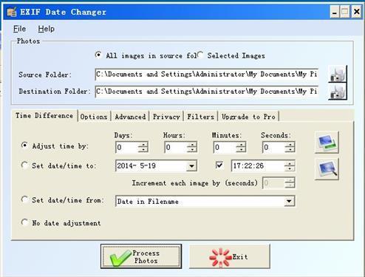Click the Seconds value field
The image size is (365, 277).
(273, 147)
